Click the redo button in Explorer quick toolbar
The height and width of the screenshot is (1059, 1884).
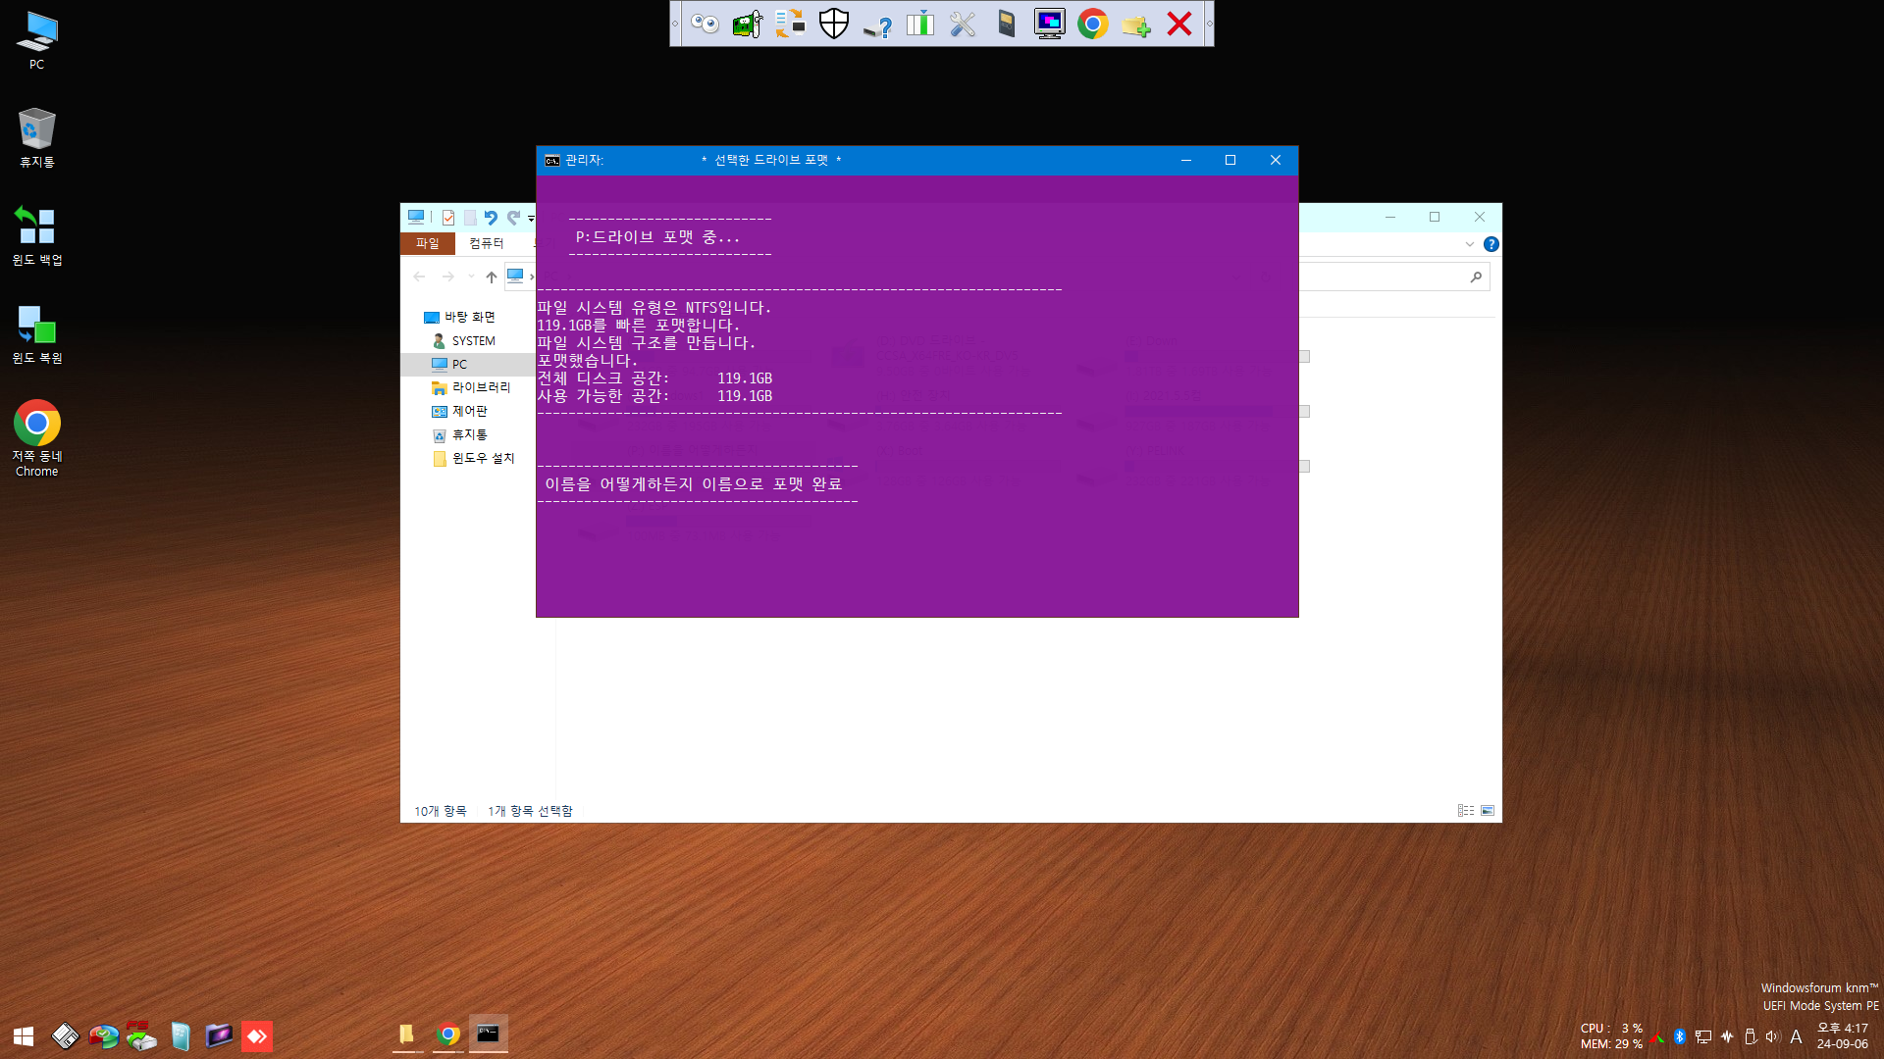pyautogui.click(x=513, y=218)
